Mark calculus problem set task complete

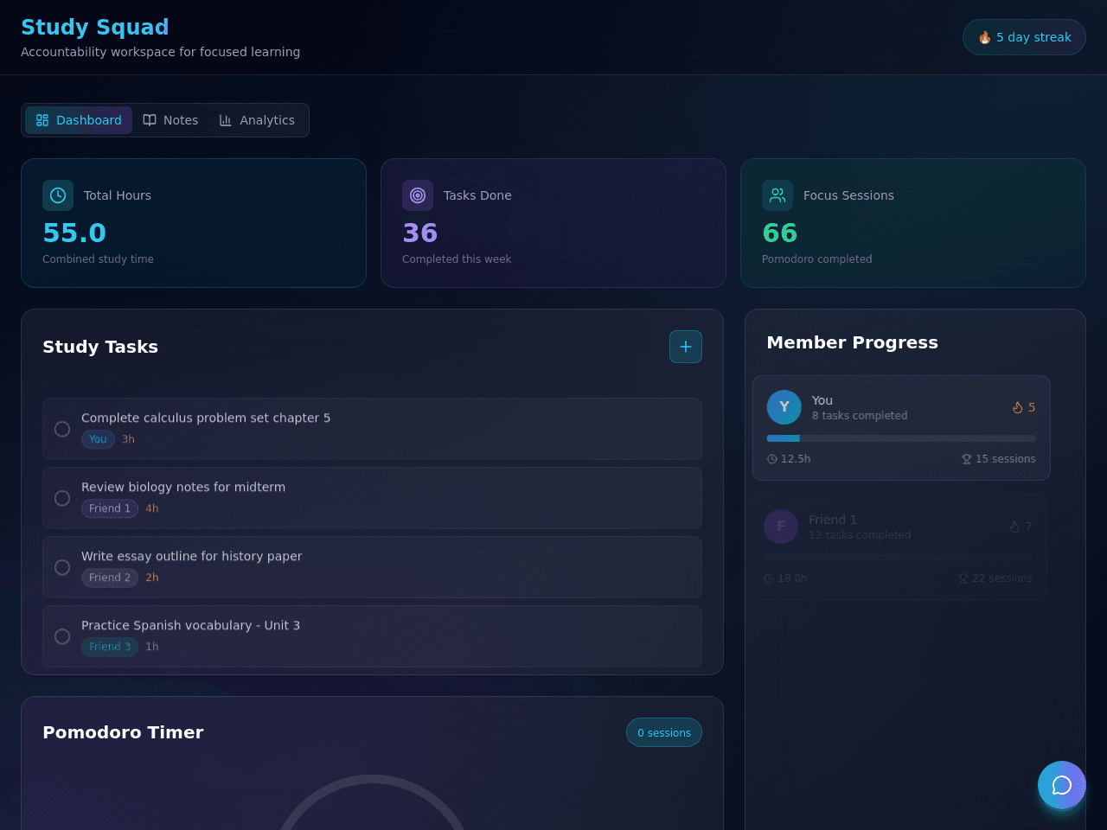[x=62, y=429]
